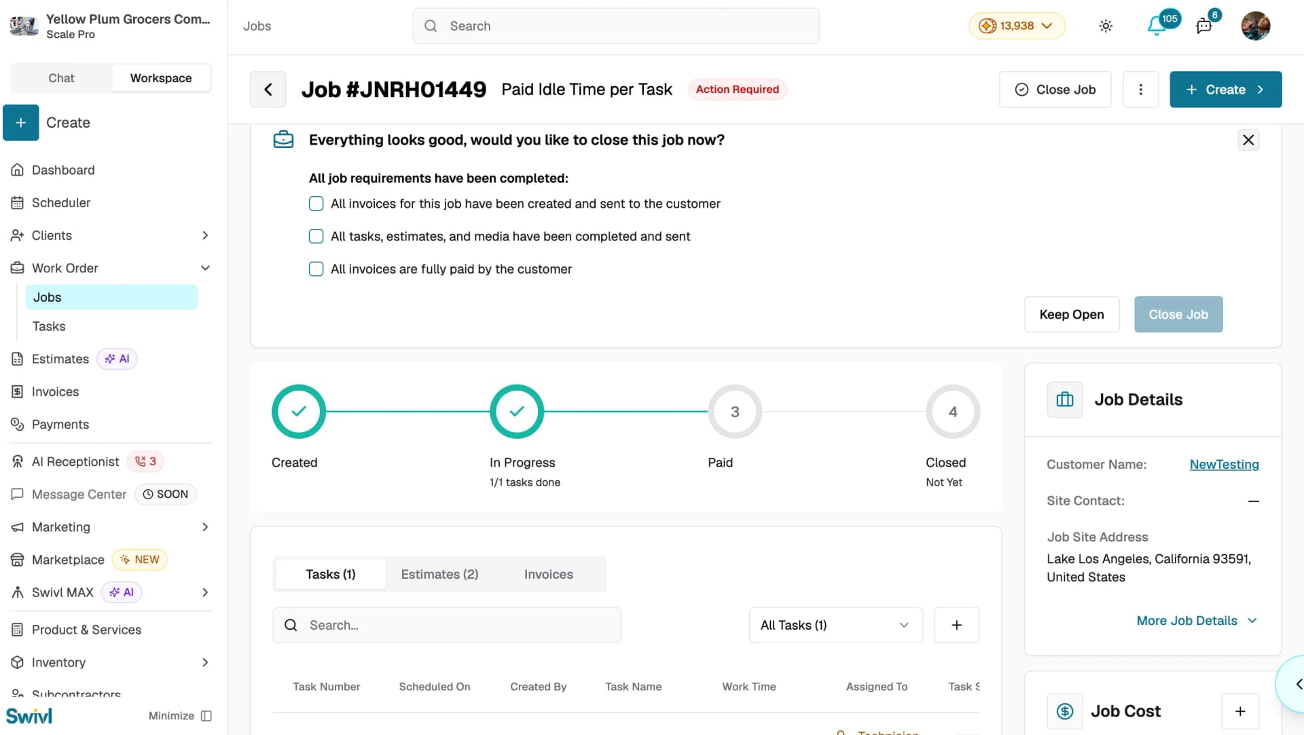Open the notifications bell with 105 badge
The width and height of the screenshot is (1304, 735).
point(1156,26)
